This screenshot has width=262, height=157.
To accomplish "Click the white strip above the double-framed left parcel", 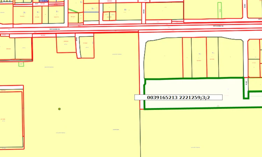I will (x=12, y=88).
